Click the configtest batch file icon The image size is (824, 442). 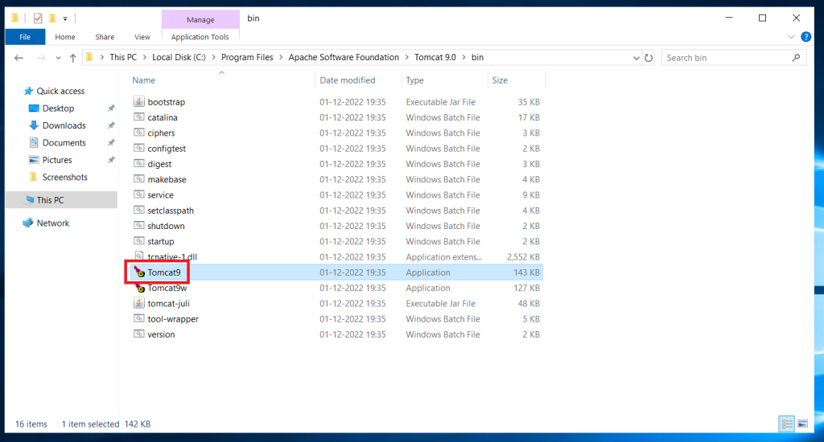[138, 148]
